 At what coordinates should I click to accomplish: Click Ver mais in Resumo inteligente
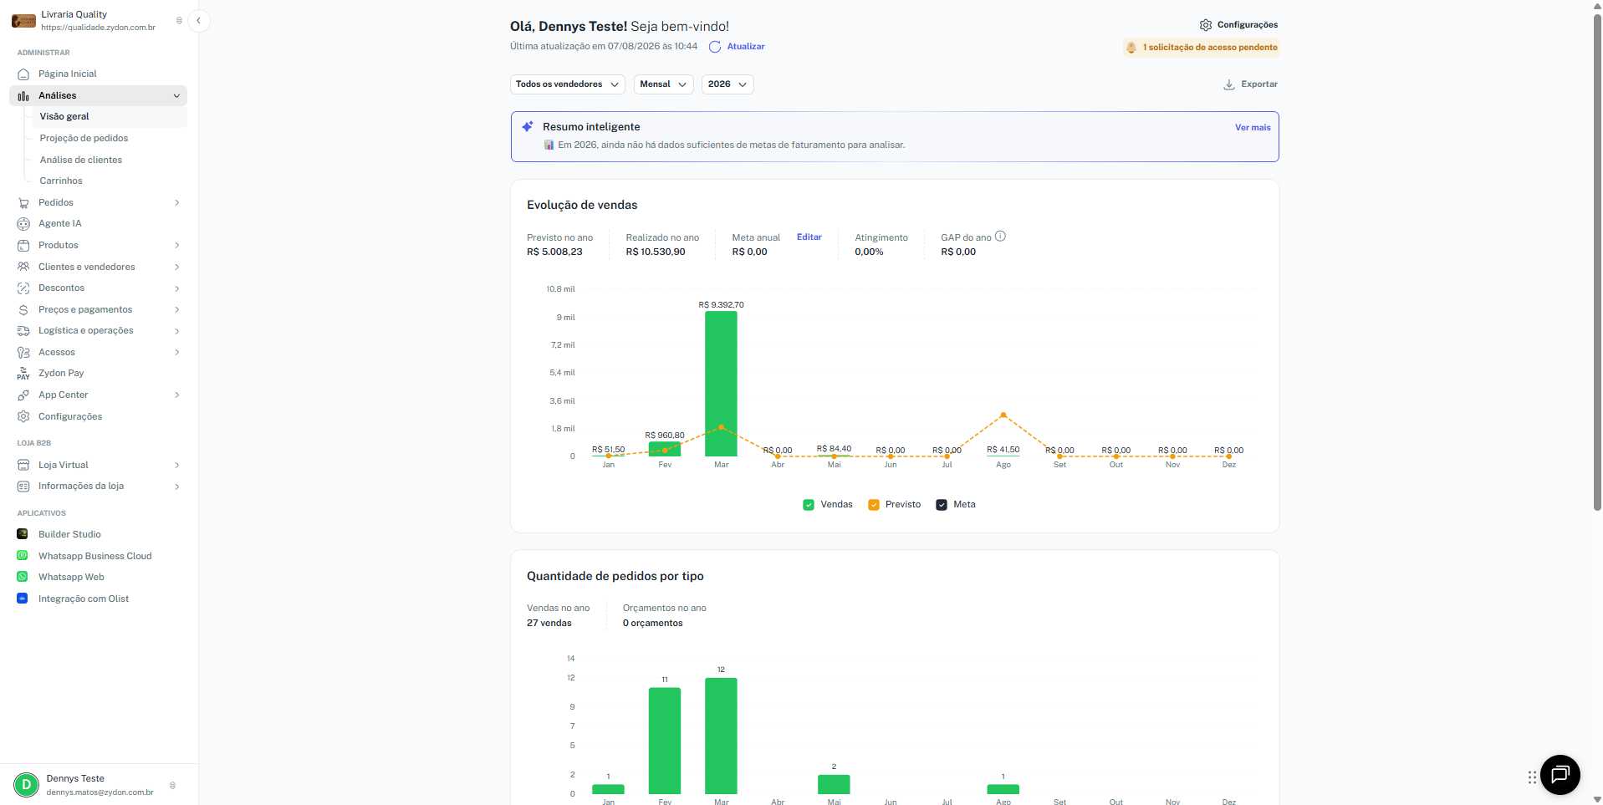[x=1253, y=128]
